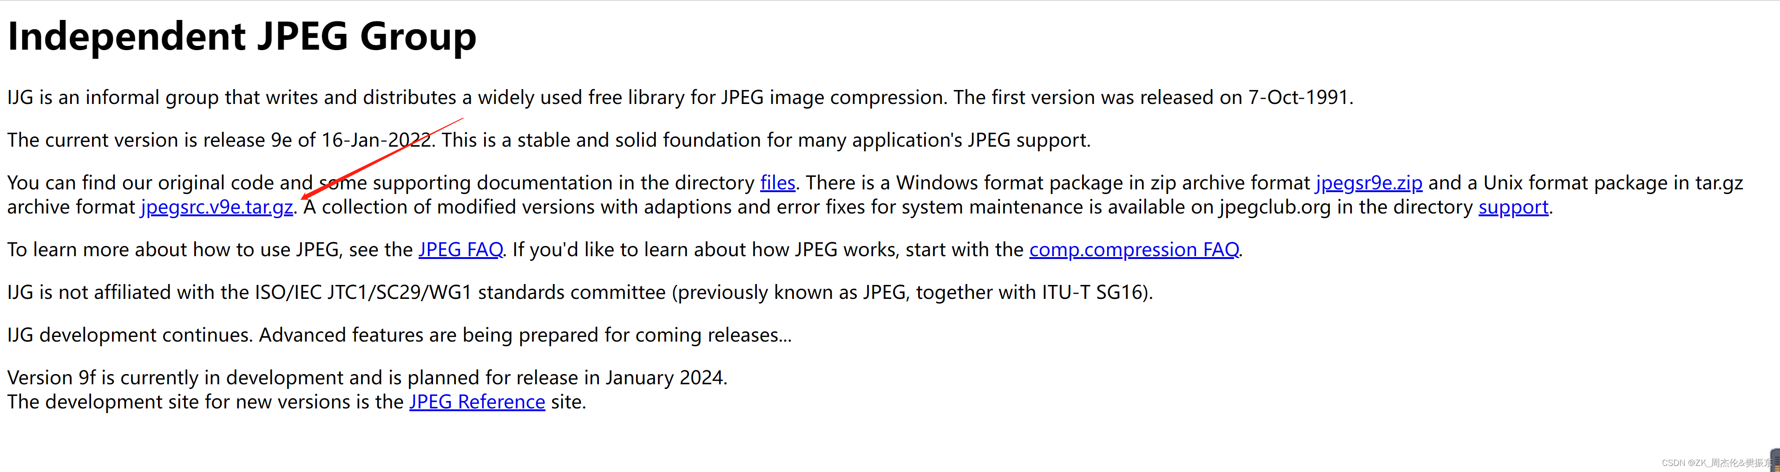Screen dimensions: 1780x472
Task: Click the Independent JPEG Group heading
Action: pyautogui.click(x=242, y=36)
